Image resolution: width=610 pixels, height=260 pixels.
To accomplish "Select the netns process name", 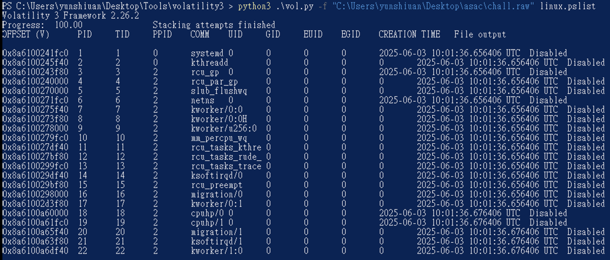I will click(202, 100).
